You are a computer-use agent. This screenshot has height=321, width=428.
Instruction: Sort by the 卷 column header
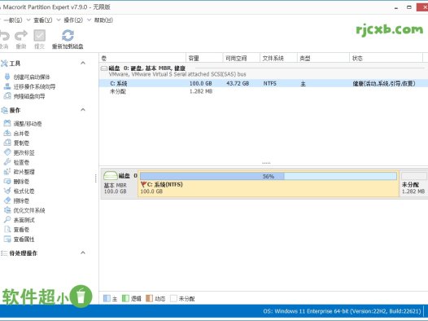(x=142, y=58)
